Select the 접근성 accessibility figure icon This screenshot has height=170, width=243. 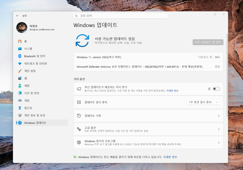pos(20,108)
